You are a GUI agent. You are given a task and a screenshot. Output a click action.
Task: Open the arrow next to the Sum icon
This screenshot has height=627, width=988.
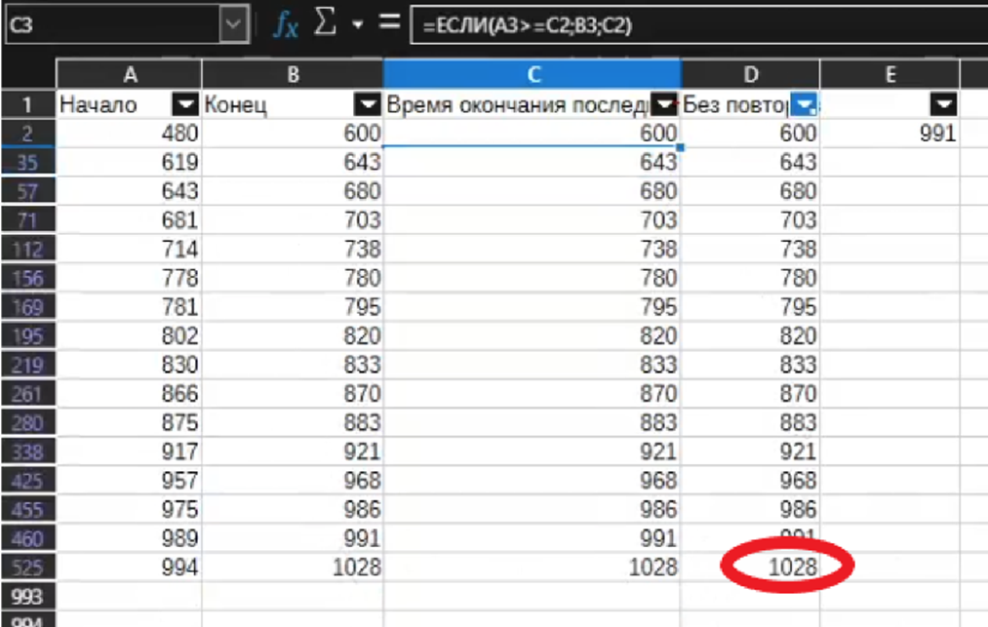click(357, 26)
